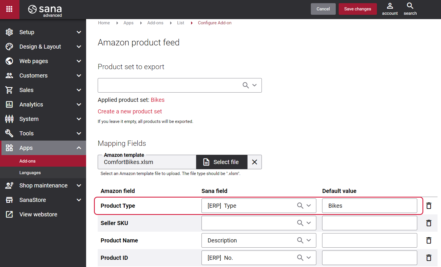The image size is (441, 267).
Task: Expand the Customers chevron
Action: (79, 76)
